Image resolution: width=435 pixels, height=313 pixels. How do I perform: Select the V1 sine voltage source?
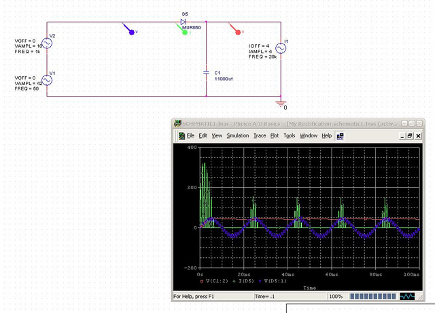pyautogui.click(x=47, y=80)
